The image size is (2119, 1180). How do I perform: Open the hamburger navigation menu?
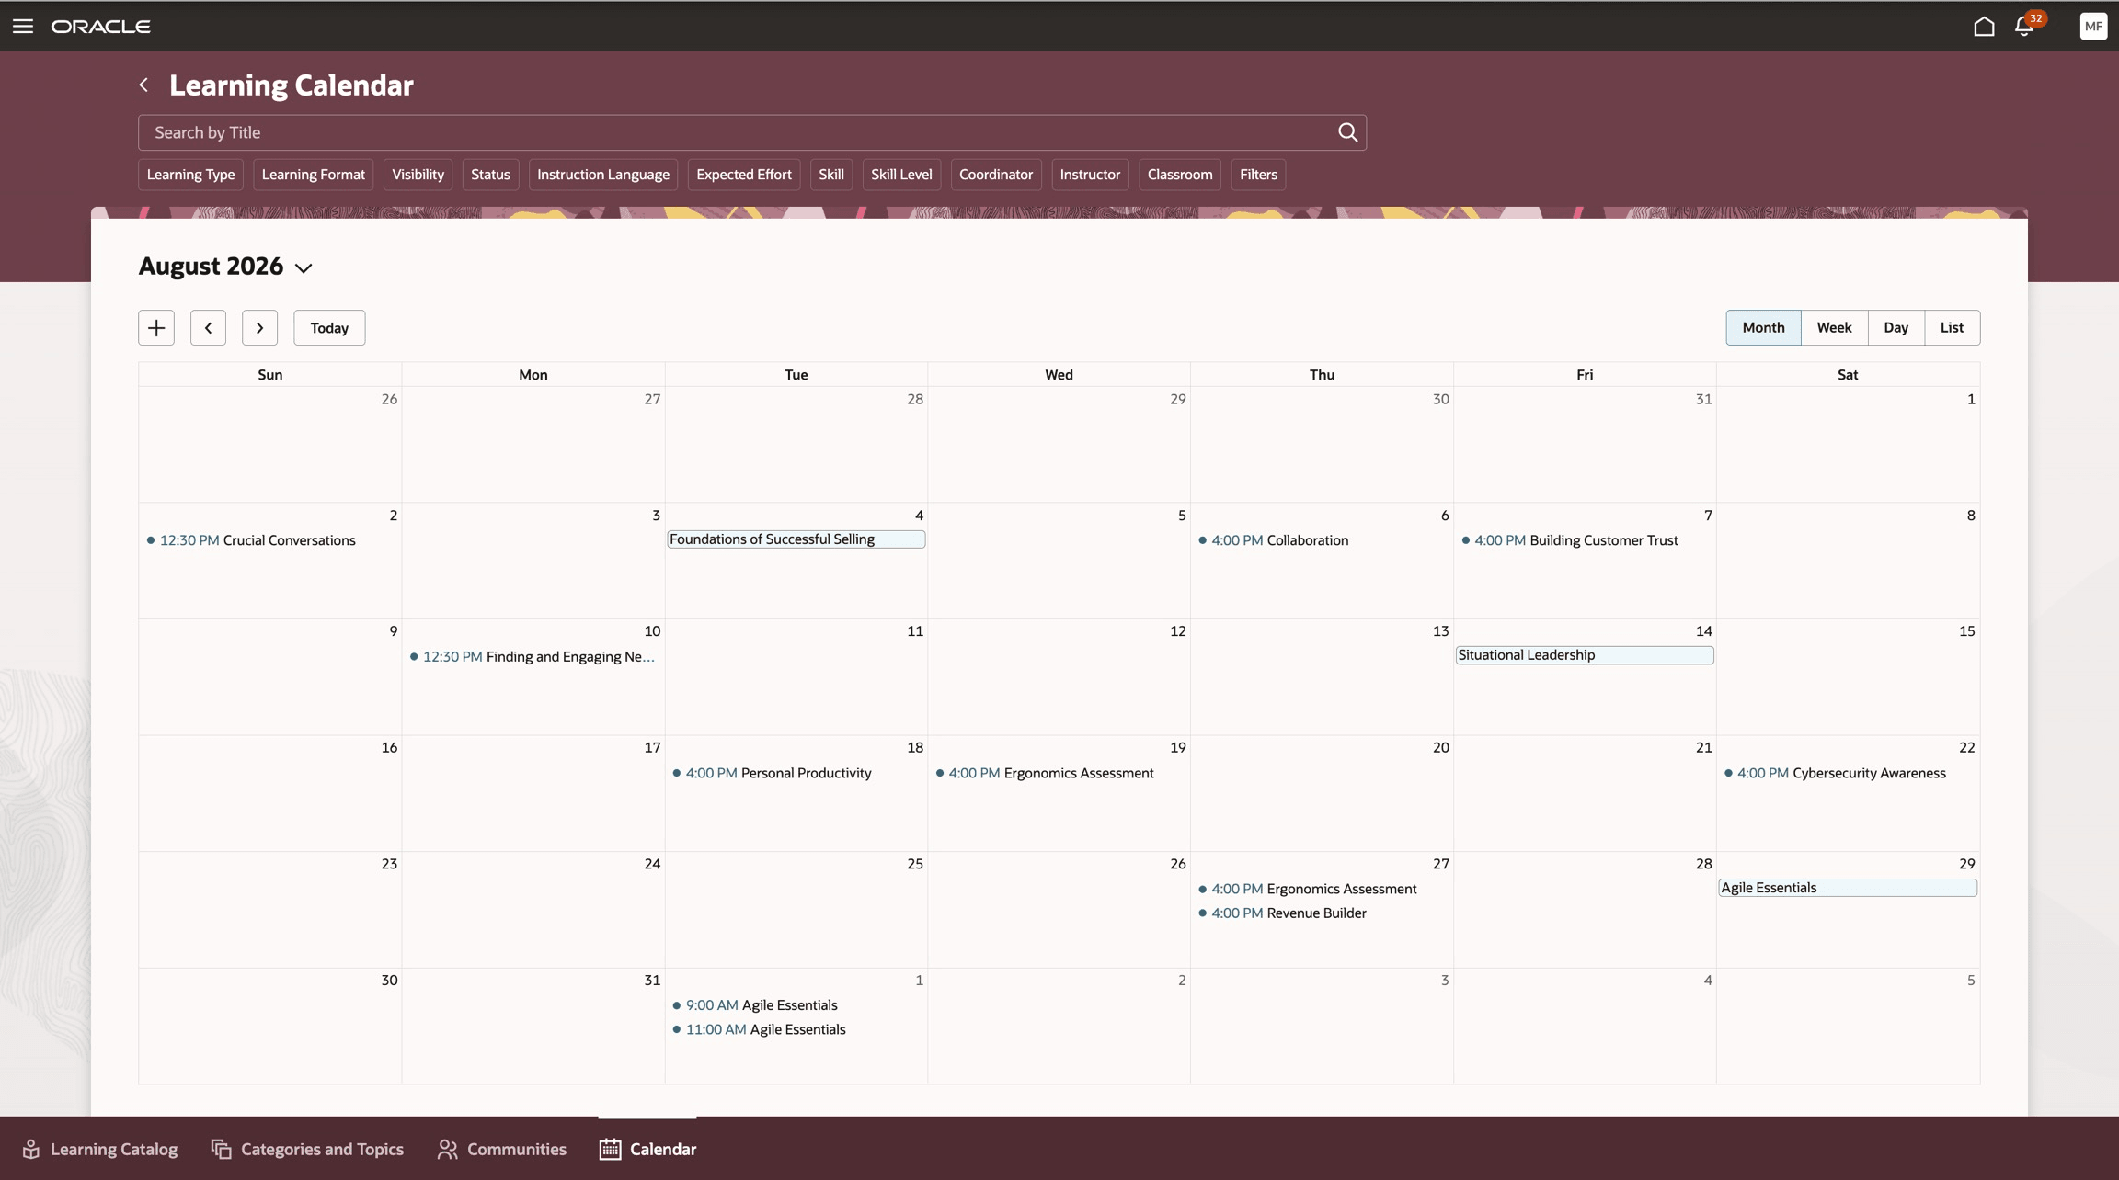pos(23,26)
